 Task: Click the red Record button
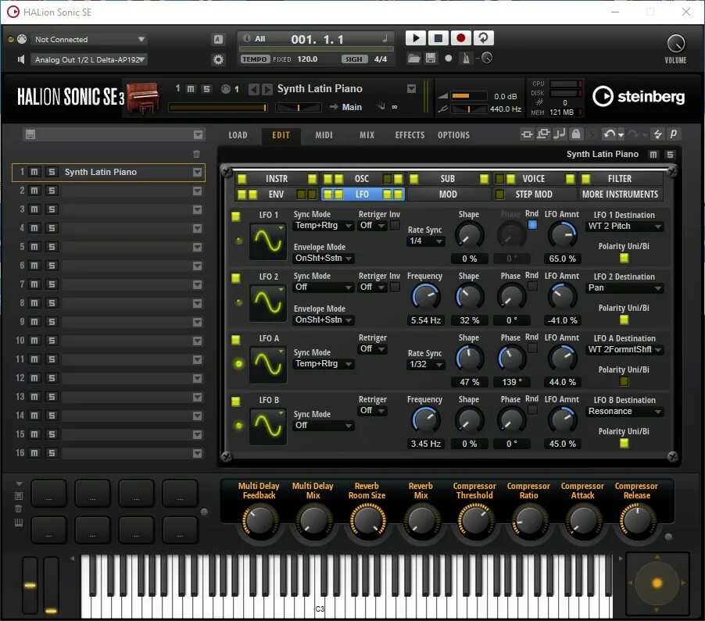(x=460, y=38)
